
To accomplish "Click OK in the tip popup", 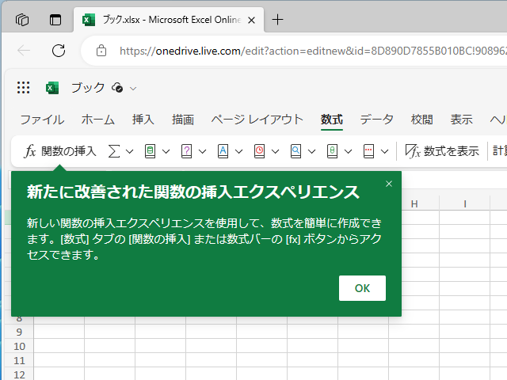I will click(x=362, y=288).
